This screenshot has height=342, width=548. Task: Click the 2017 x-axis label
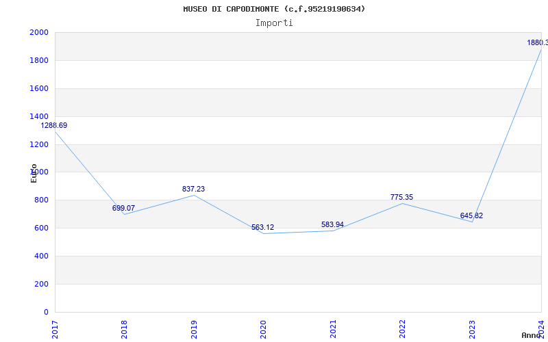(x=55, y=329)
